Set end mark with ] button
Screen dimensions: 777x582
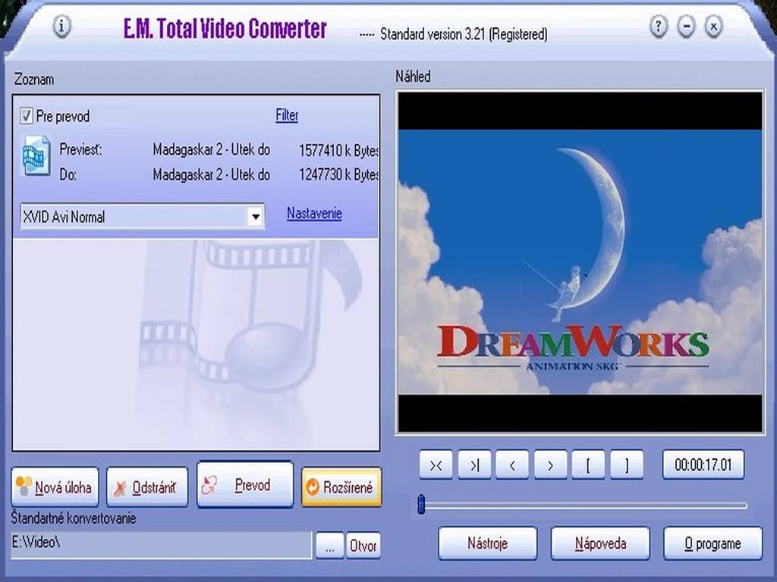pos(627,465)
